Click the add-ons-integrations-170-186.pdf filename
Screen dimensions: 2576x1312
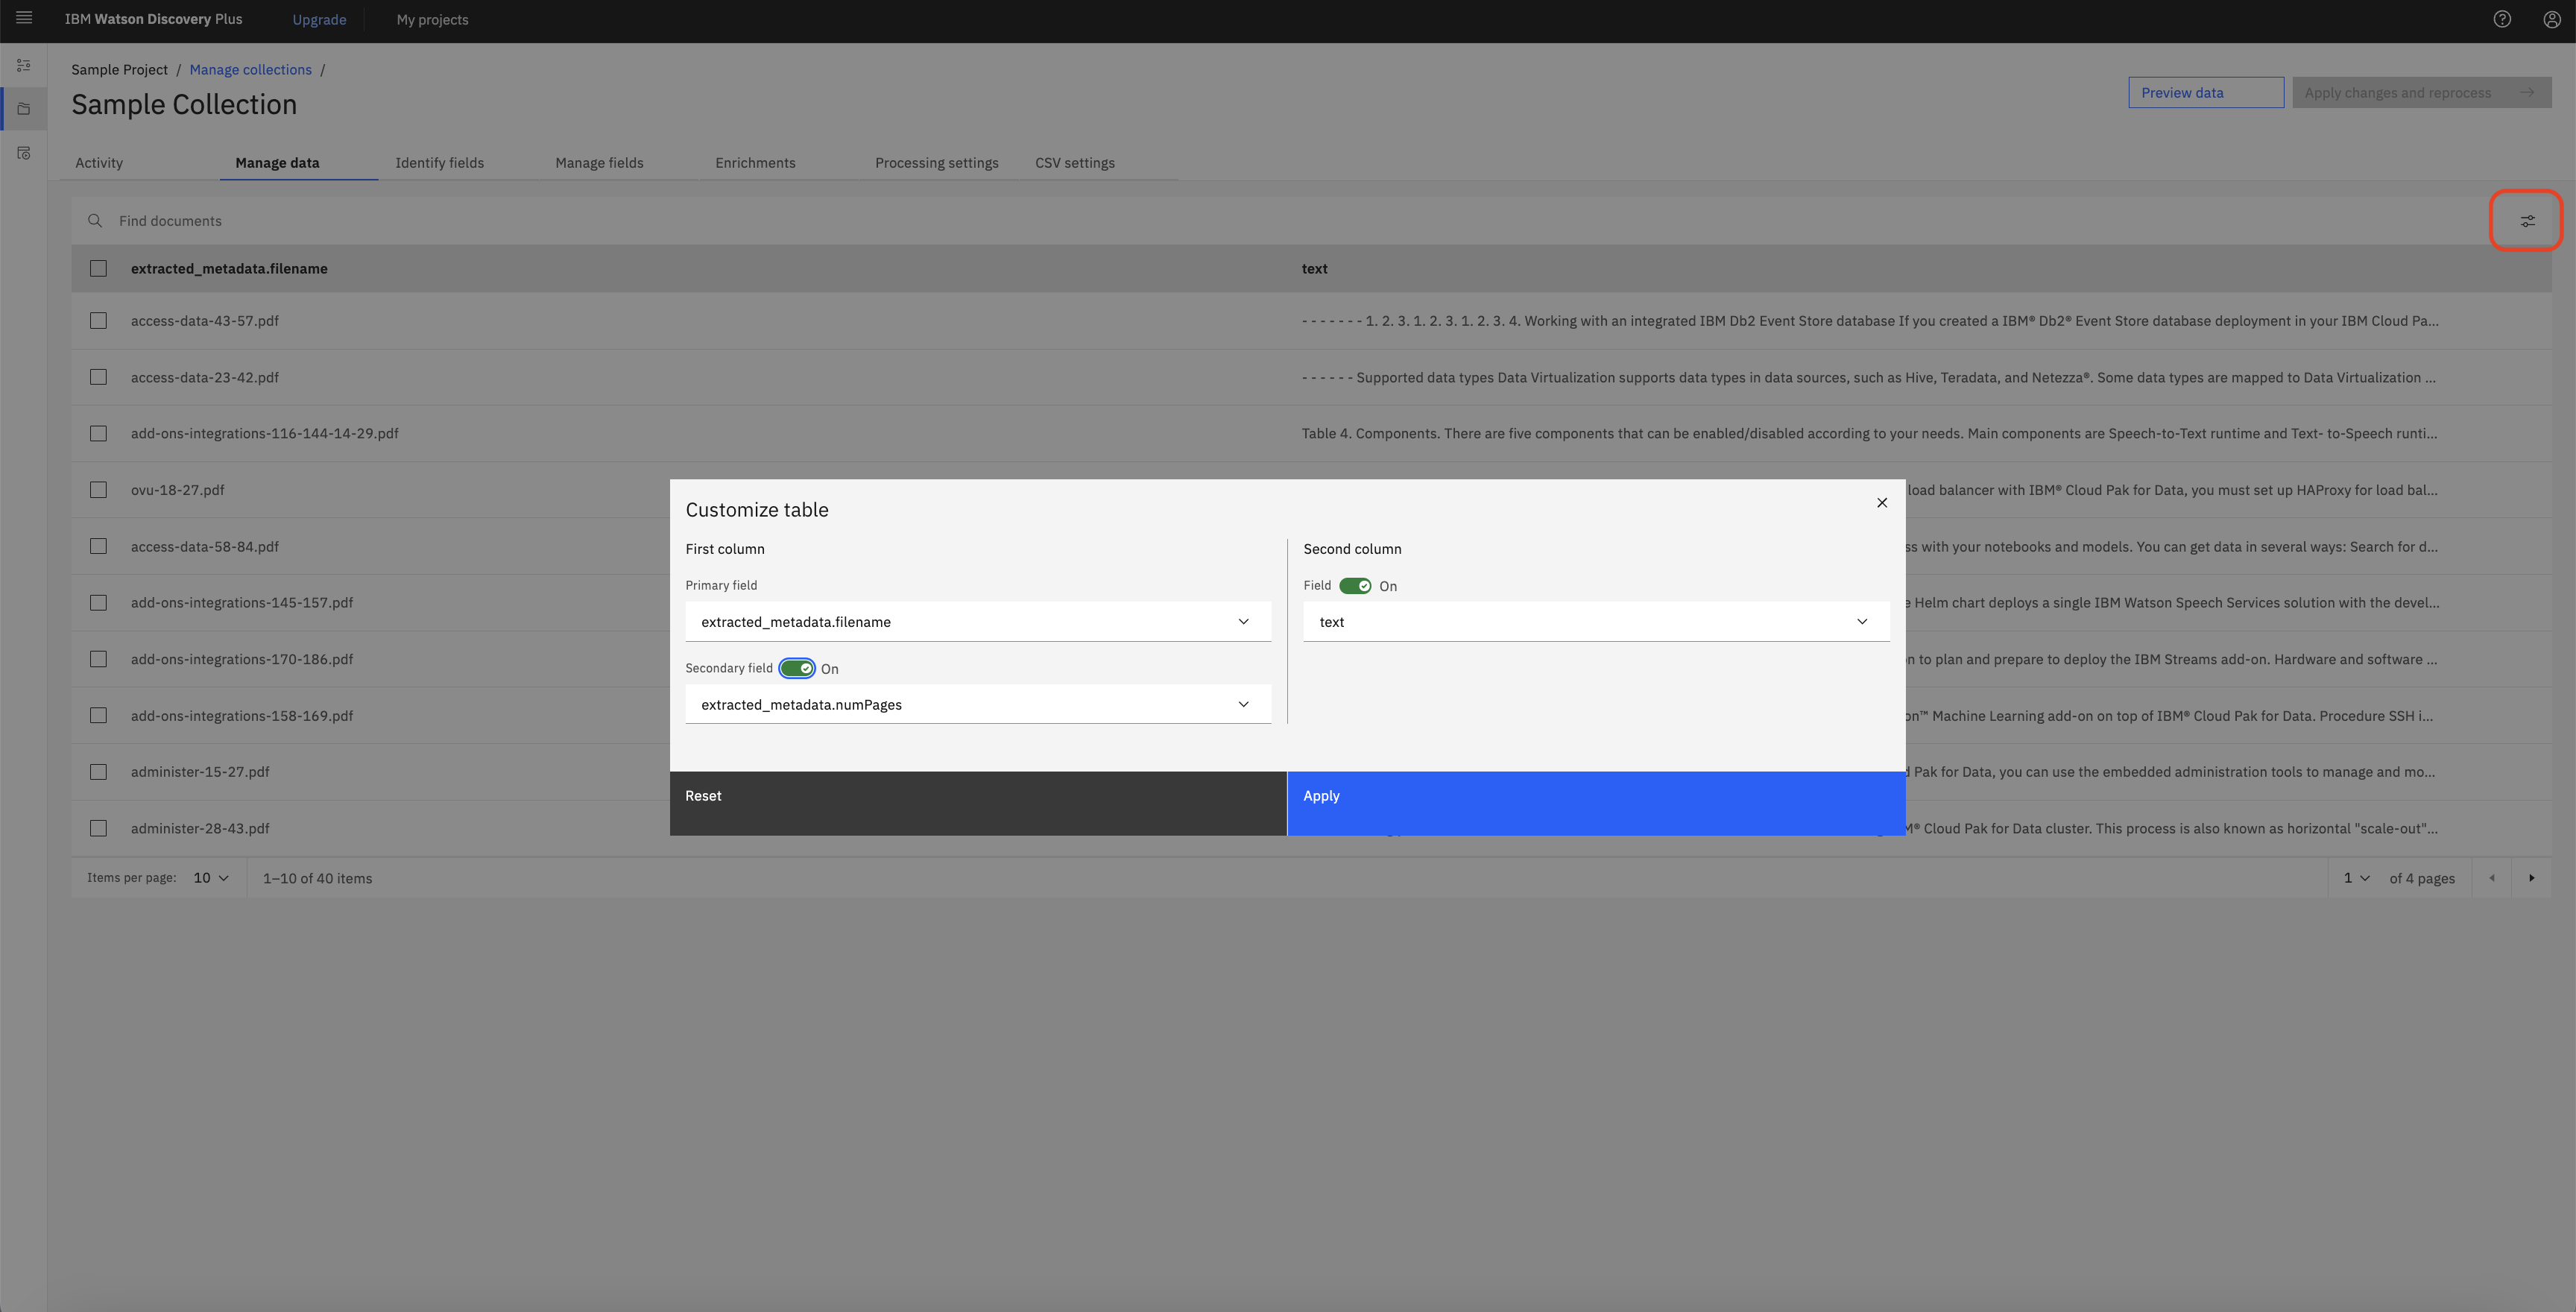[x=242, y=660]
